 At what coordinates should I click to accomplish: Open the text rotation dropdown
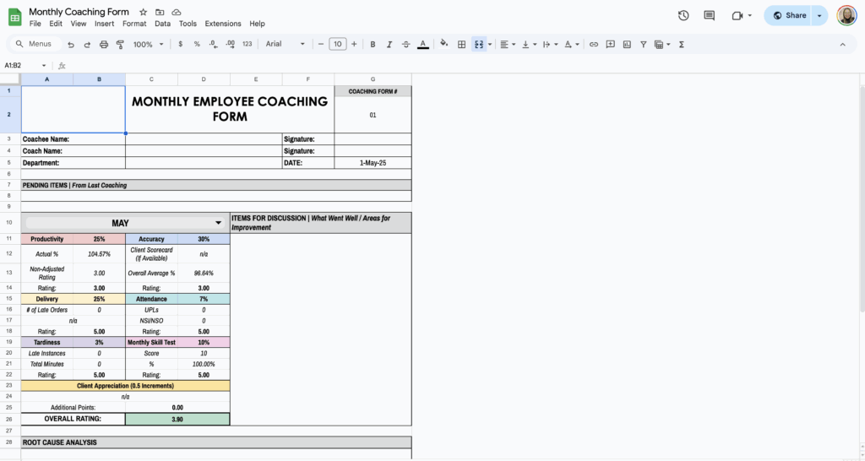tap(571, 45)
